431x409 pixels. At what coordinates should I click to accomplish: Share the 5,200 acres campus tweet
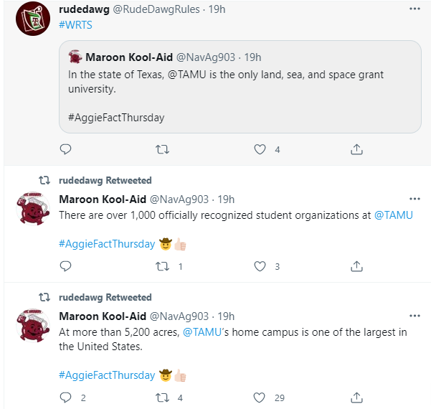pos(356,398)
